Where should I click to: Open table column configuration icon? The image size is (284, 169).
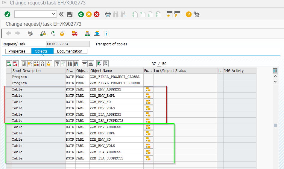(275, 71)
